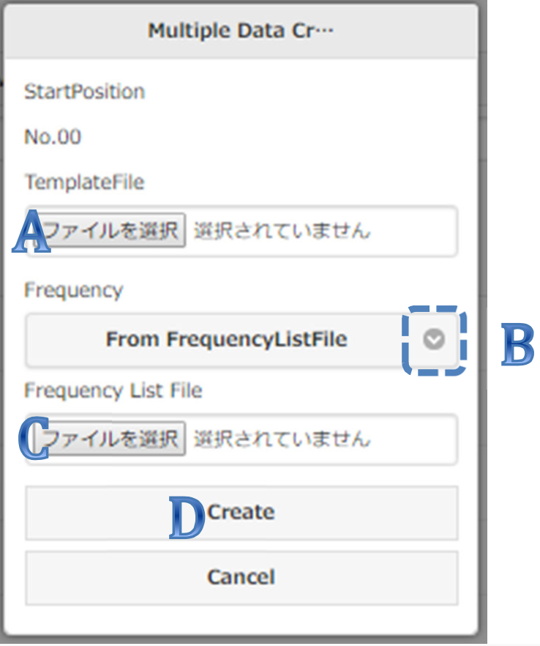Click the Frequency dropdown arrow icon

[434, 339]
